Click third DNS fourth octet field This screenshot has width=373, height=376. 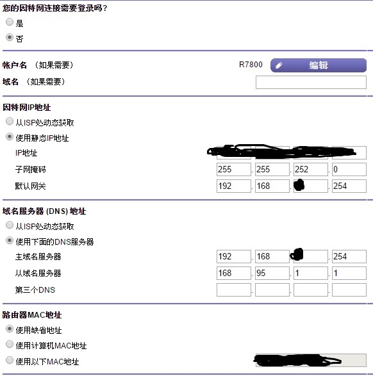click(x=349, y=290)
